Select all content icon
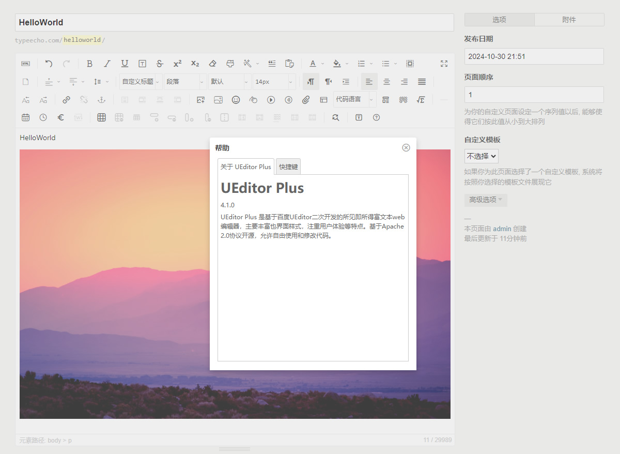Viewport: 620px width, 454px height. (410, 64)
